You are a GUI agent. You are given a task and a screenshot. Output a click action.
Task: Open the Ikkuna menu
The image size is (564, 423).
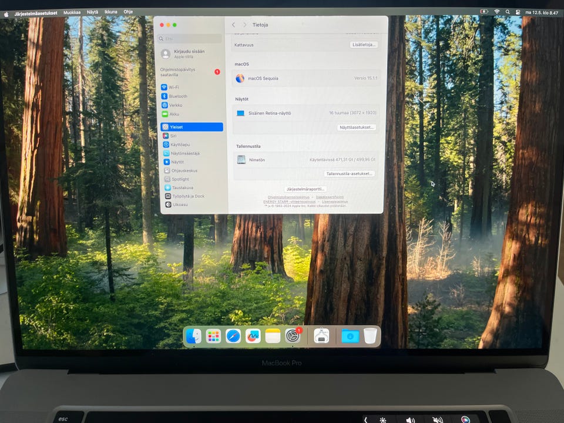point(111,12)
